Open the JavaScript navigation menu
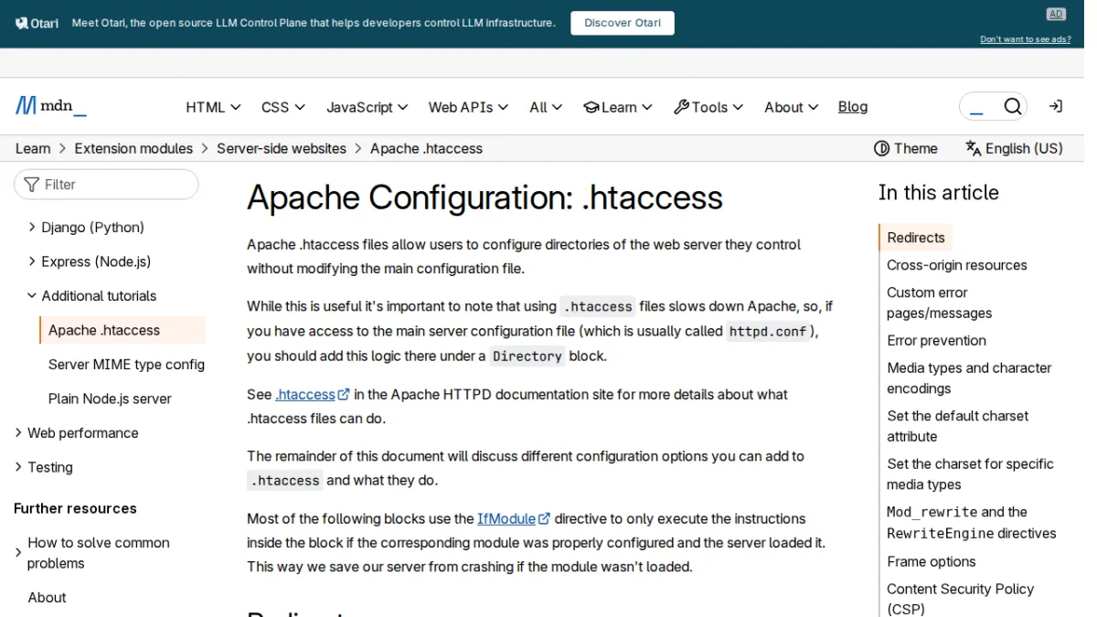Screen dimensions: 1097x617 (x=367, y=107)
